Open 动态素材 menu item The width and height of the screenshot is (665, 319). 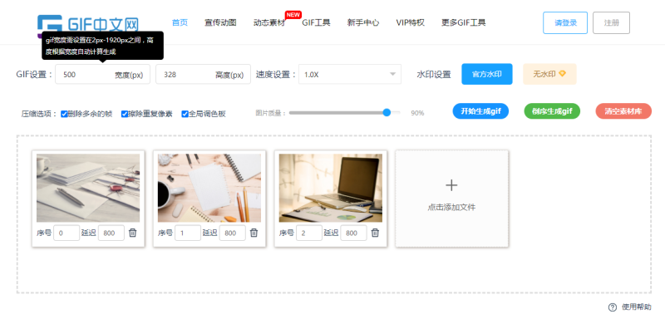click(x=269, y=23)
